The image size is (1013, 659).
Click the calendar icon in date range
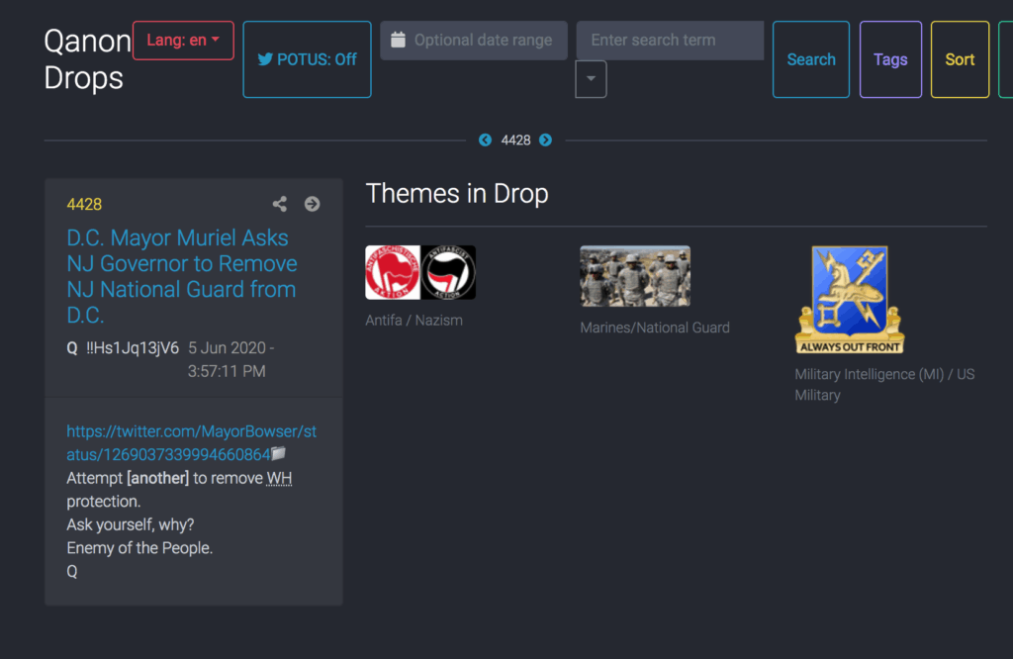tap(398, 41)
